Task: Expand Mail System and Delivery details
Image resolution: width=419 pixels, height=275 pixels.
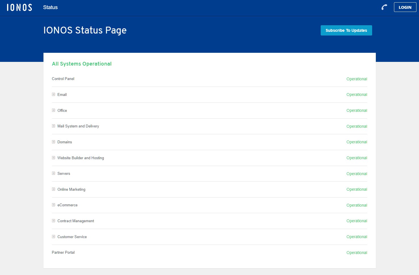Action: [53, 126]
